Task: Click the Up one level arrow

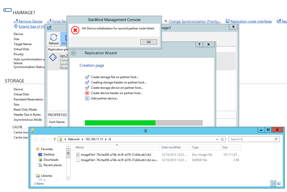Action: pyautogui.click(x=54, y=139)
